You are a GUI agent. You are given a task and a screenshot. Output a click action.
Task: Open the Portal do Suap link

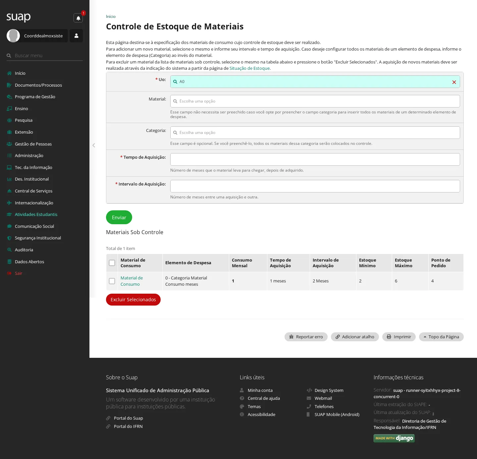[129, 418]
